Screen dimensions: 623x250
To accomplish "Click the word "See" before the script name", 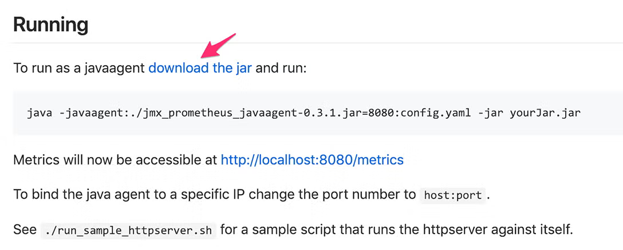I will pos(25,230).
